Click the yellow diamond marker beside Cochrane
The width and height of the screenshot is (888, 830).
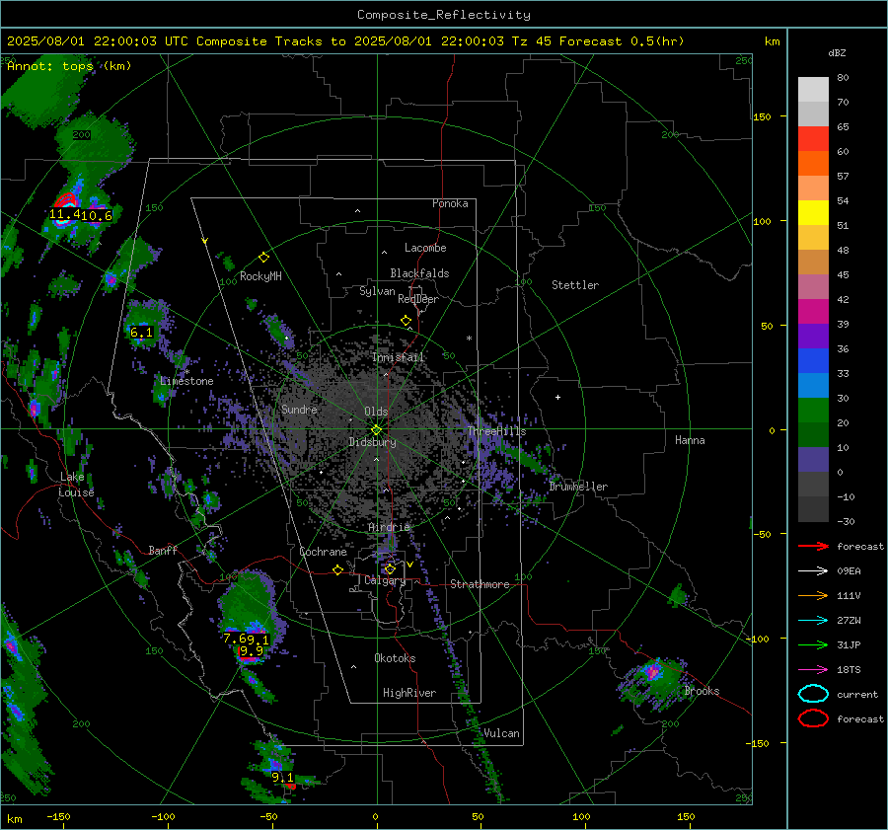click(x=337, y=570)
